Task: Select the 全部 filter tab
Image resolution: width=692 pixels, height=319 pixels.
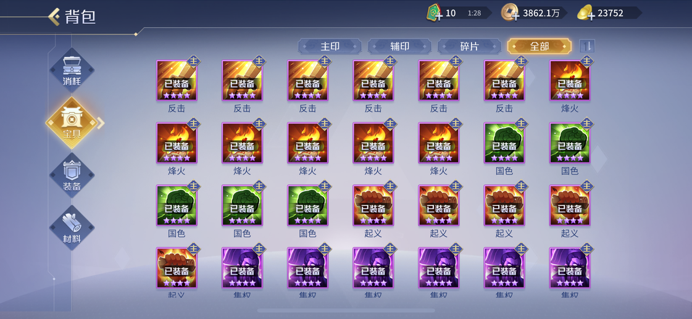Action: [540, 46]
